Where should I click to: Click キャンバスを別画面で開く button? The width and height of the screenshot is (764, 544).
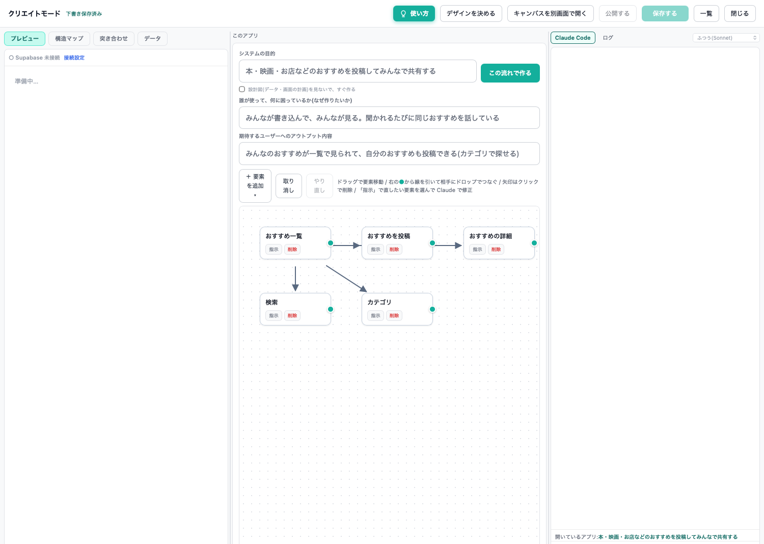(x=551, y=14)
